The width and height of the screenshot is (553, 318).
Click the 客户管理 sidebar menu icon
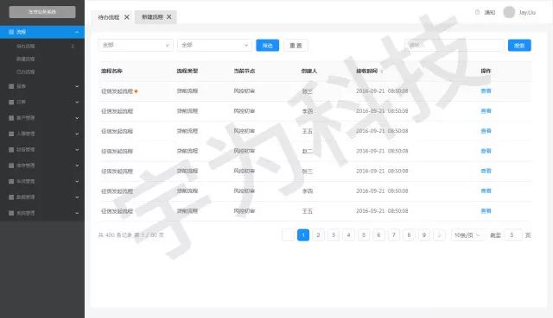[11, 118]
